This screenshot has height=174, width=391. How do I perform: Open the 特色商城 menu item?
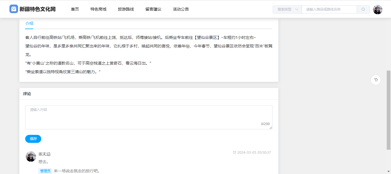(98, 9)
